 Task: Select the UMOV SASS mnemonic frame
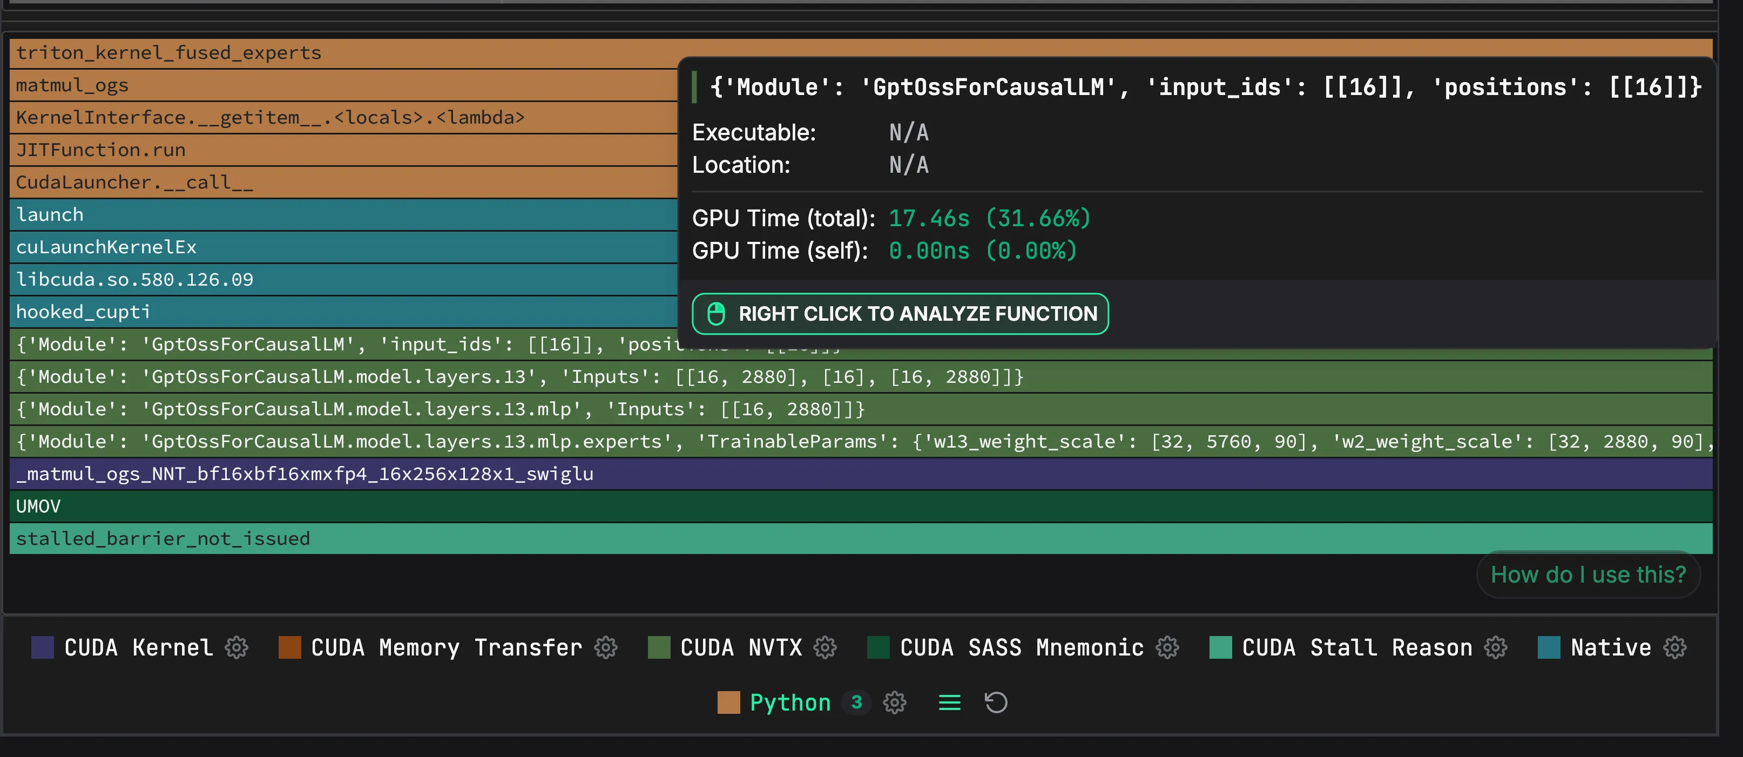pyautogui.click(x=861, y=506)
